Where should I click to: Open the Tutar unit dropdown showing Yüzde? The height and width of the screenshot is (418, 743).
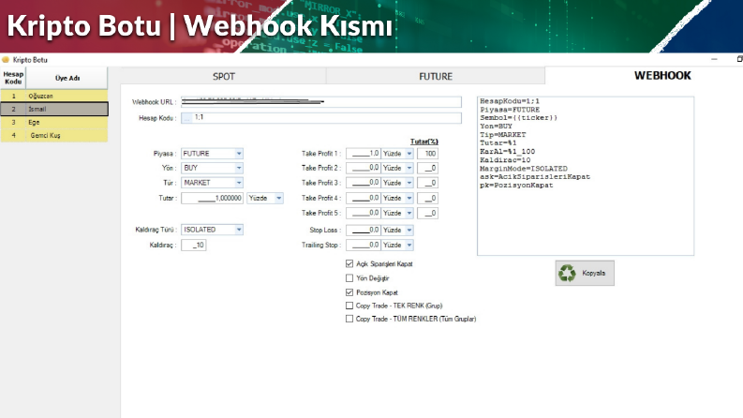279,198
